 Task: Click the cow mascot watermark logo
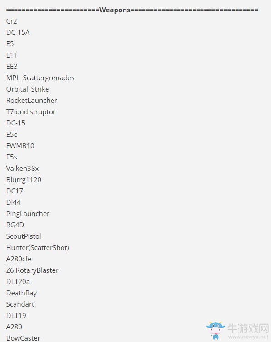tap(216, 331)
